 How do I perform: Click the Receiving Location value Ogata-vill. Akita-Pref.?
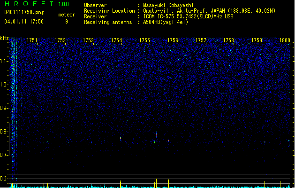[174, 11]
